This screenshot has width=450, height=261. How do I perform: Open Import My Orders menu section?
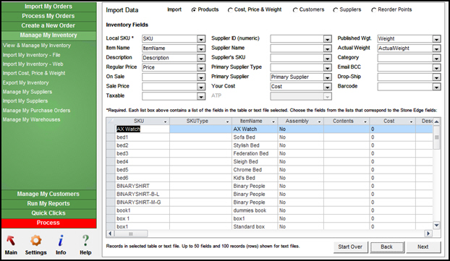pos(48,7)
